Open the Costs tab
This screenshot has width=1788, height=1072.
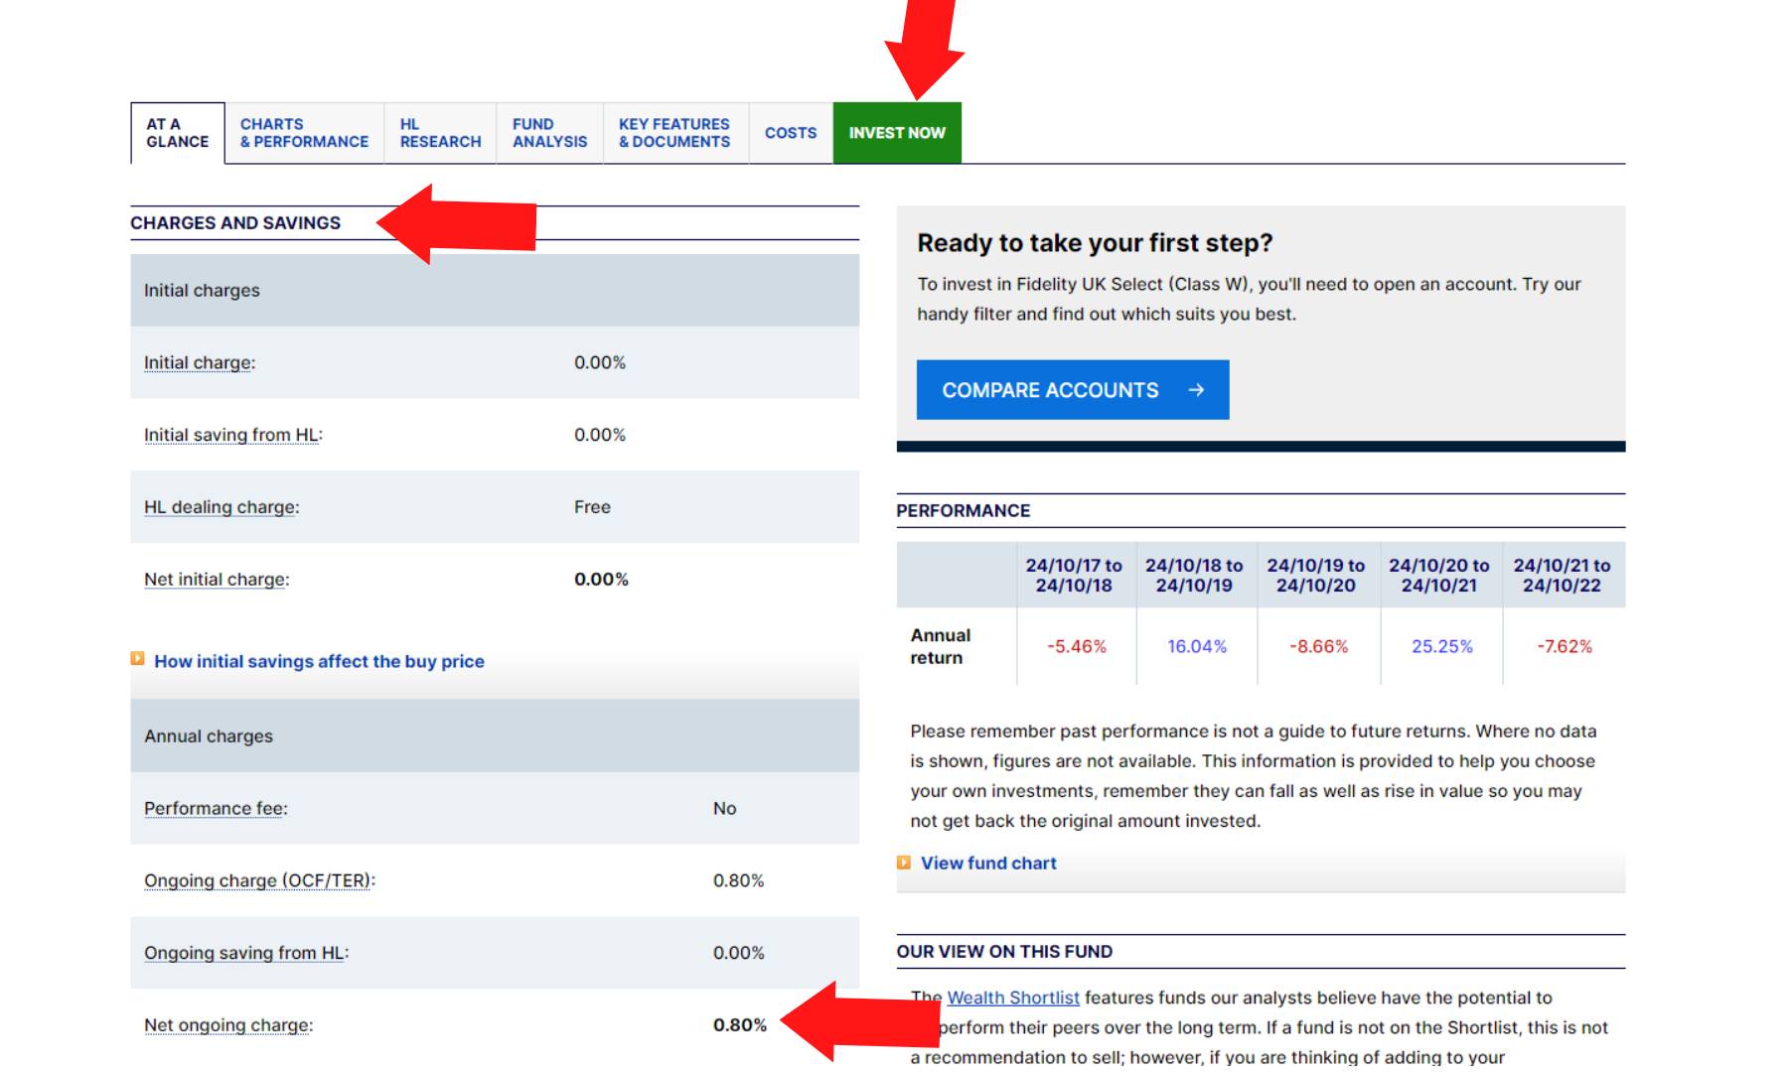791,133
